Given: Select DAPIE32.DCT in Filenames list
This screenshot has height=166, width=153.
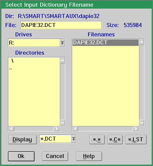Looking at the screenshot, I should click(105, 42).
